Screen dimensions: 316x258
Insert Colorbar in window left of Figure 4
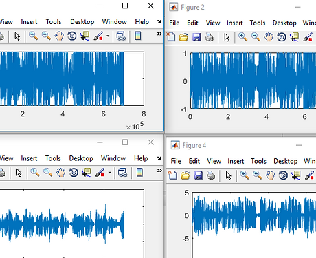(x=139, y=172)
